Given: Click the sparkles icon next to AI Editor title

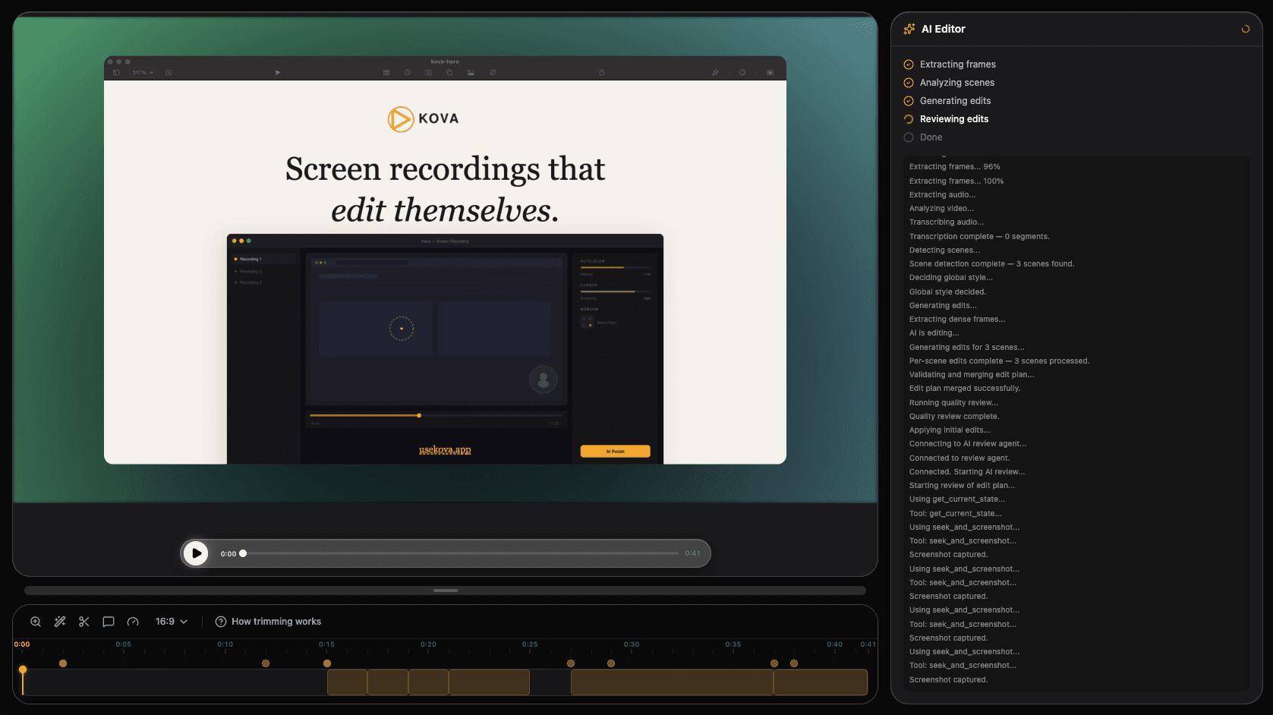Looking at the screenshot, I should click(909, 28).
